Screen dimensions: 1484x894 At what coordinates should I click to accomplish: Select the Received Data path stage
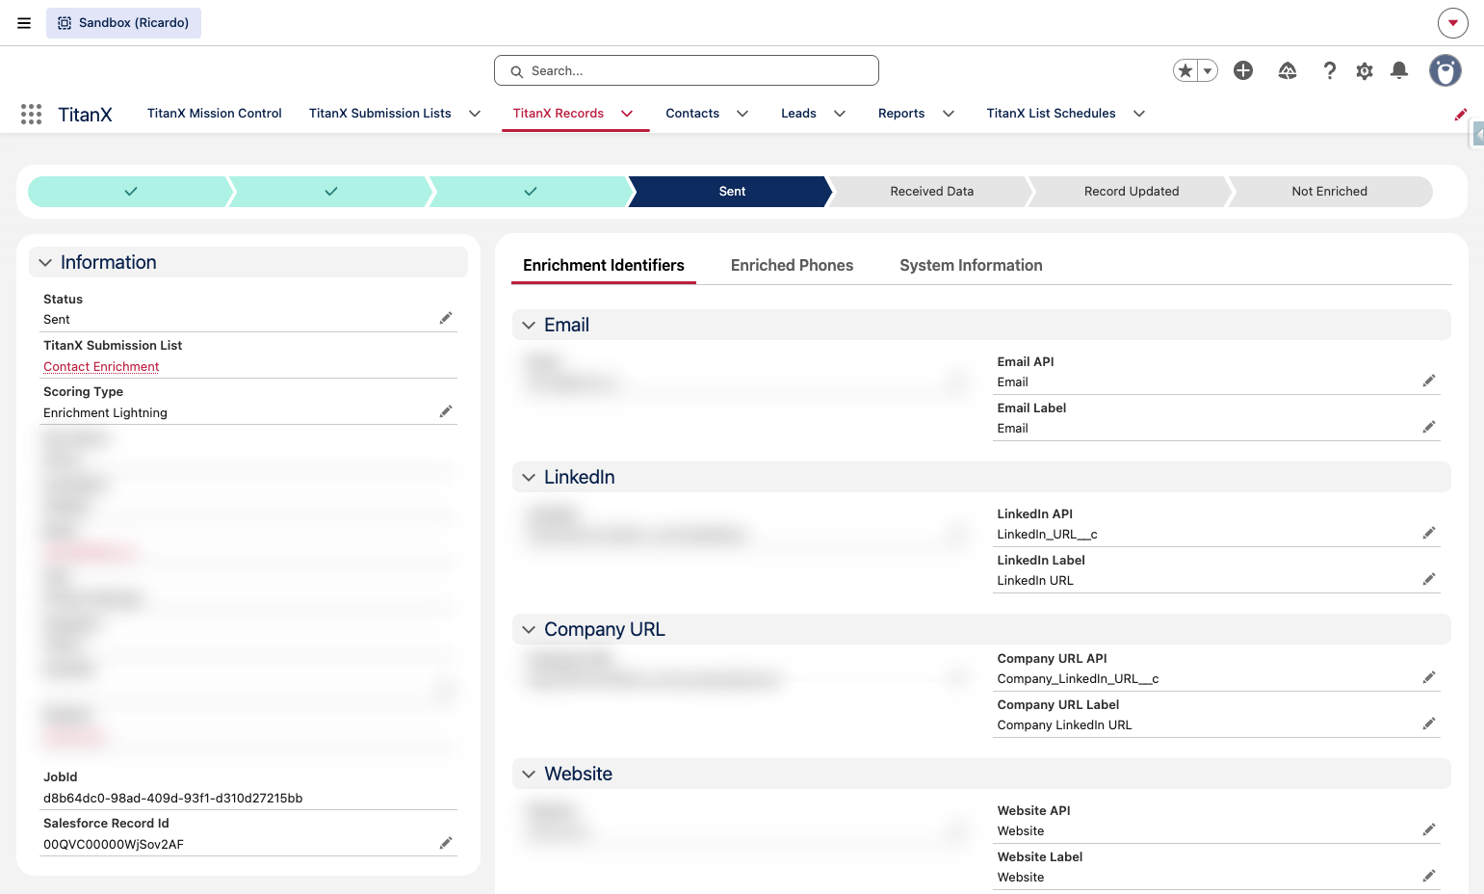[931, 192]
